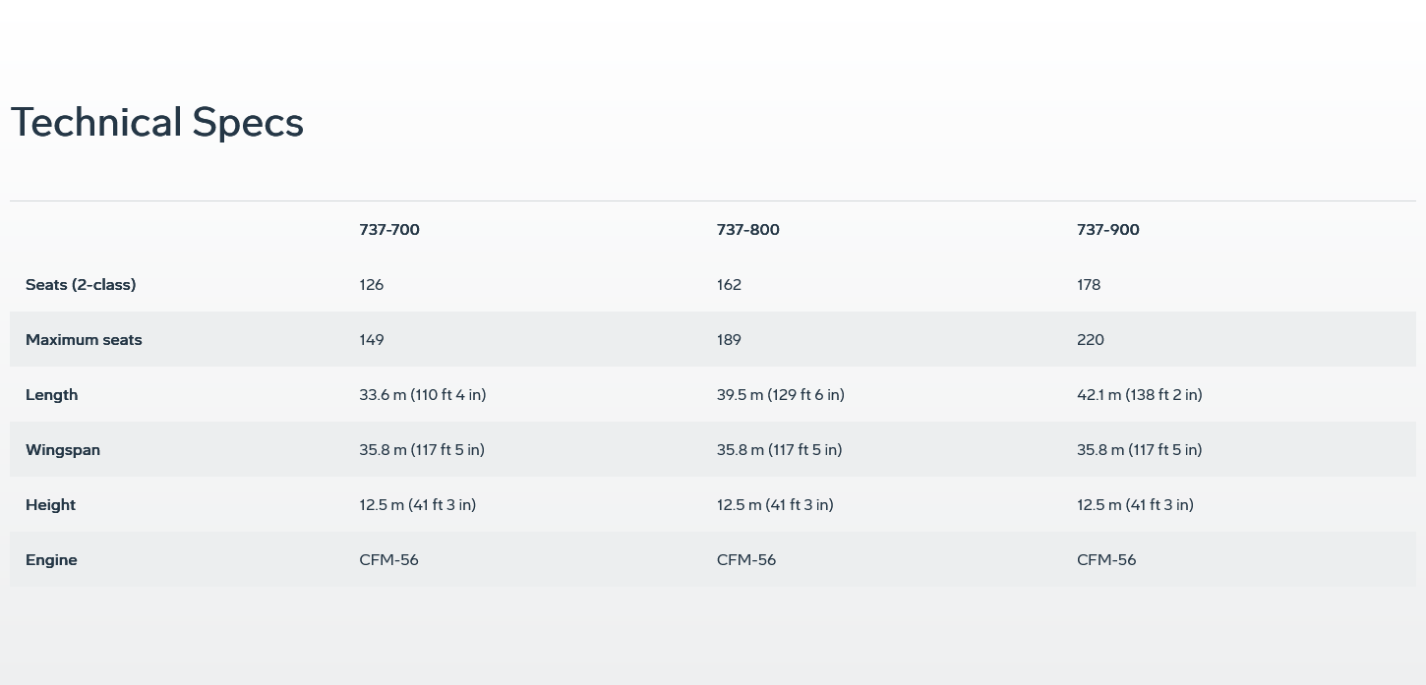
Task: Click 162 seats value for 737-800
Action: point(729,285)
